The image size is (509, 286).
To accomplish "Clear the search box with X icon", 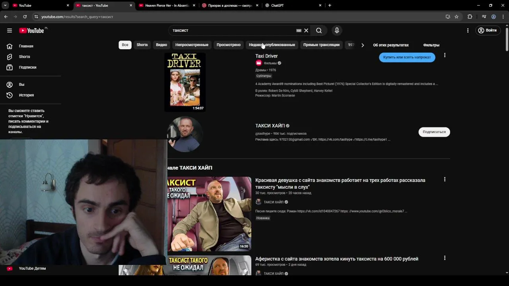I will [x=306, y=31].
